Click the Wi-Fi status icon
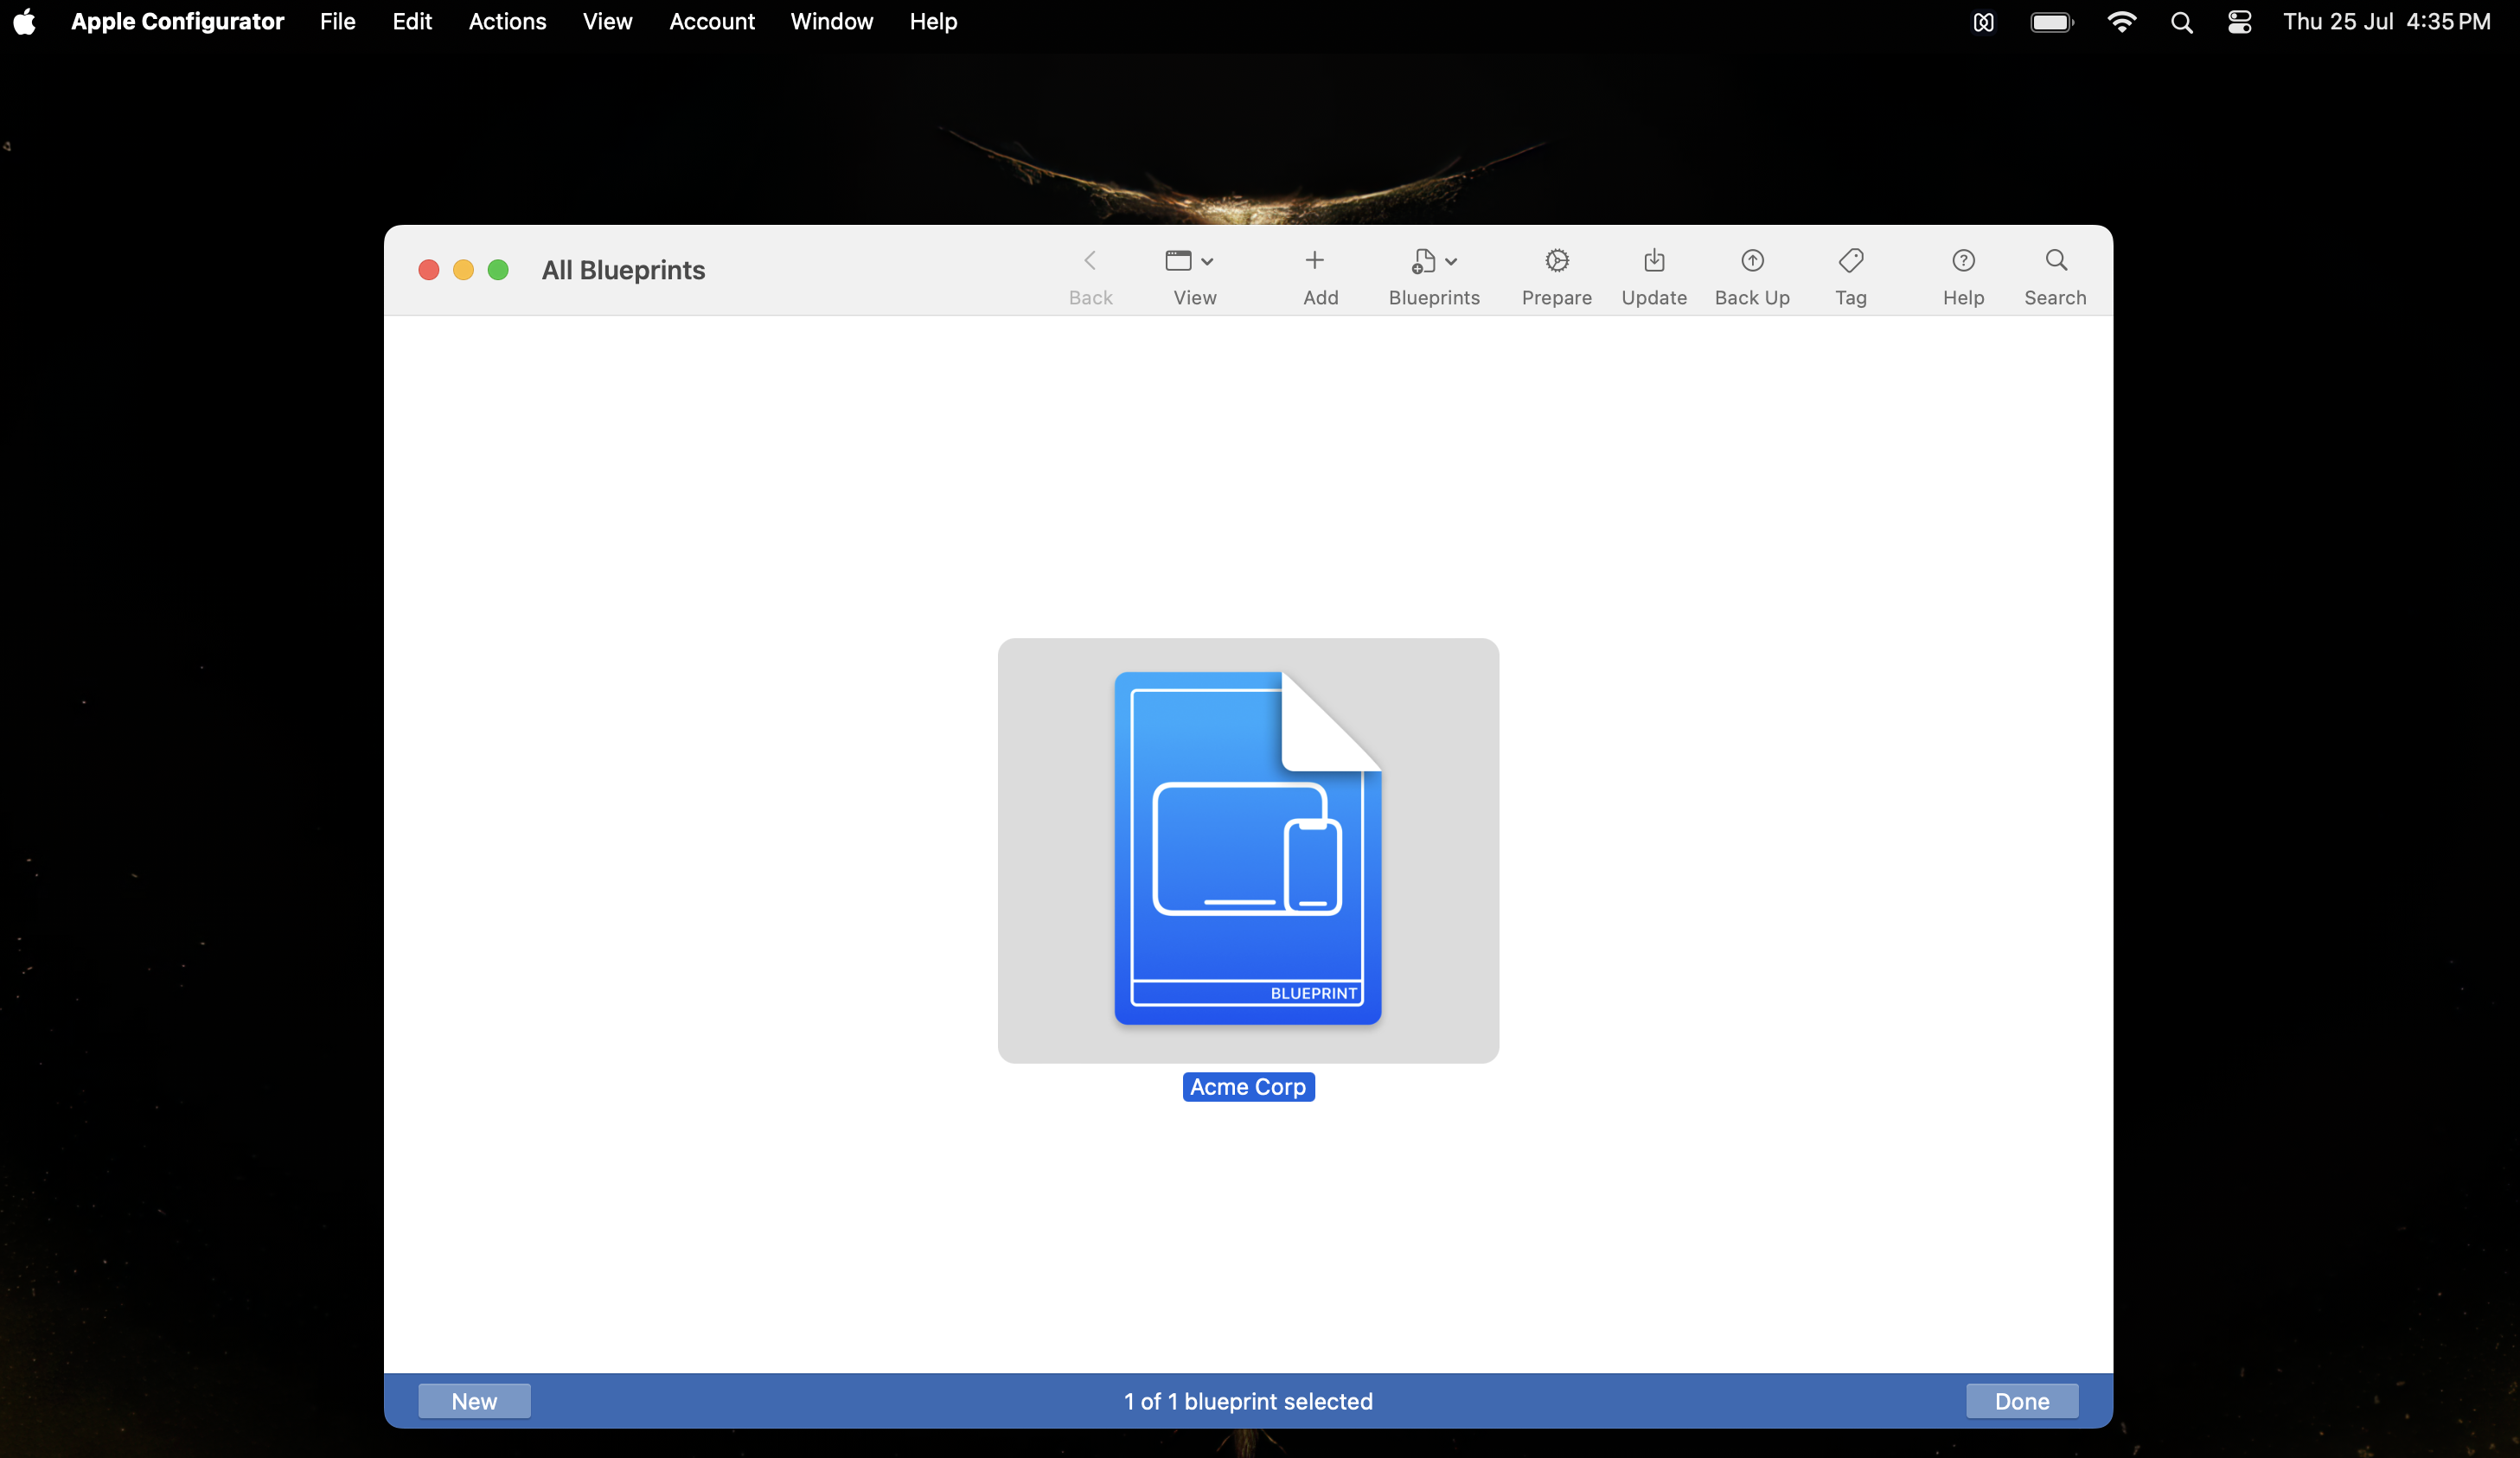The height and width of the screenshot is (1458, 2520). click(2121, 22)
